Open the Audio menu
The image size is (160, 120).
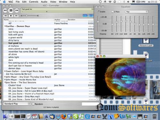pos(44,2)
